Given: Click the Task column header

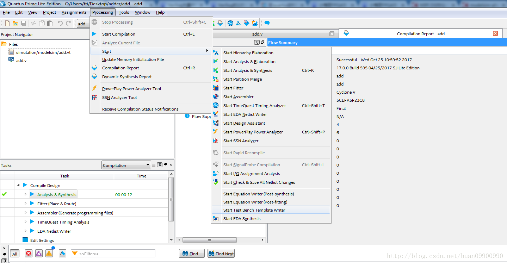Looking at the screenshot, I should pyautogui.click(x=64, y=176).
